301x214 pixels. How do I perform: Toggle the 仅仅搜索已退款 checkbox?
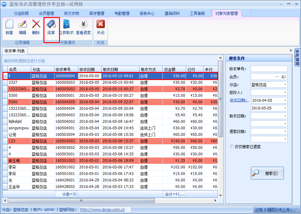coord(232,147)
